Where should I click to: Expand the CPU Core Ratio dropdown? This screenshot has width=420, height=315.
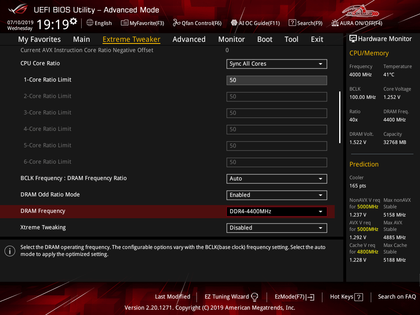tap(276, 64)
